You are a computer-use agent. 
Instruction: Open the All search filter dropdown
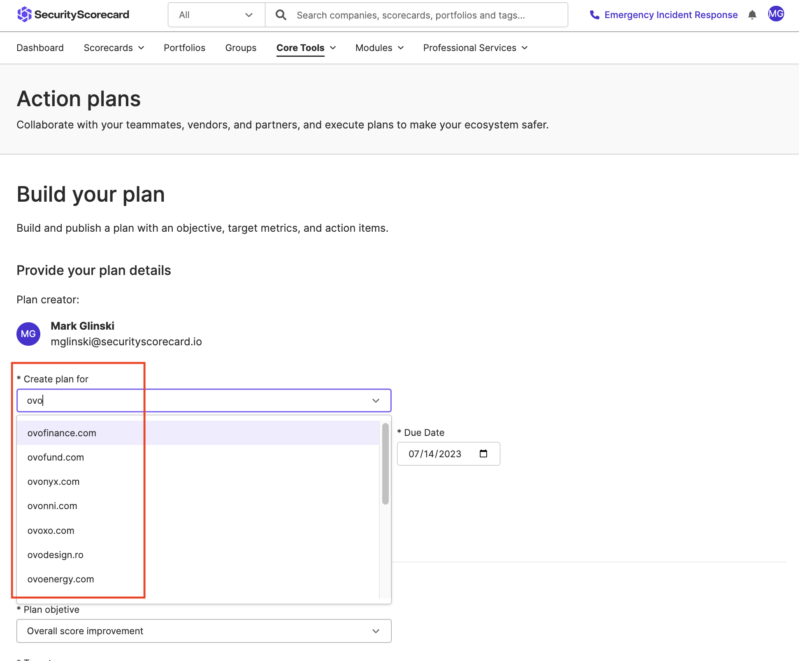pos(216,15)
